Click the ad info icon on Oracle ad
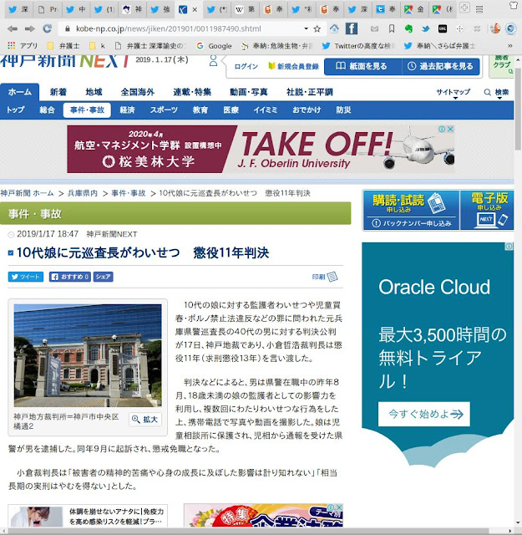 click(509, 247)
